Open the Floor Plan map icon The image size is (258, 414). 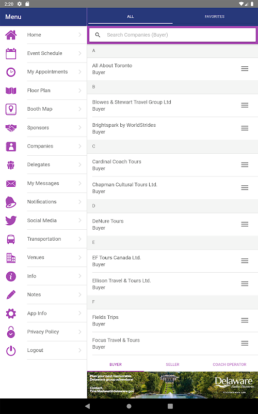click(x=11, y=91)
